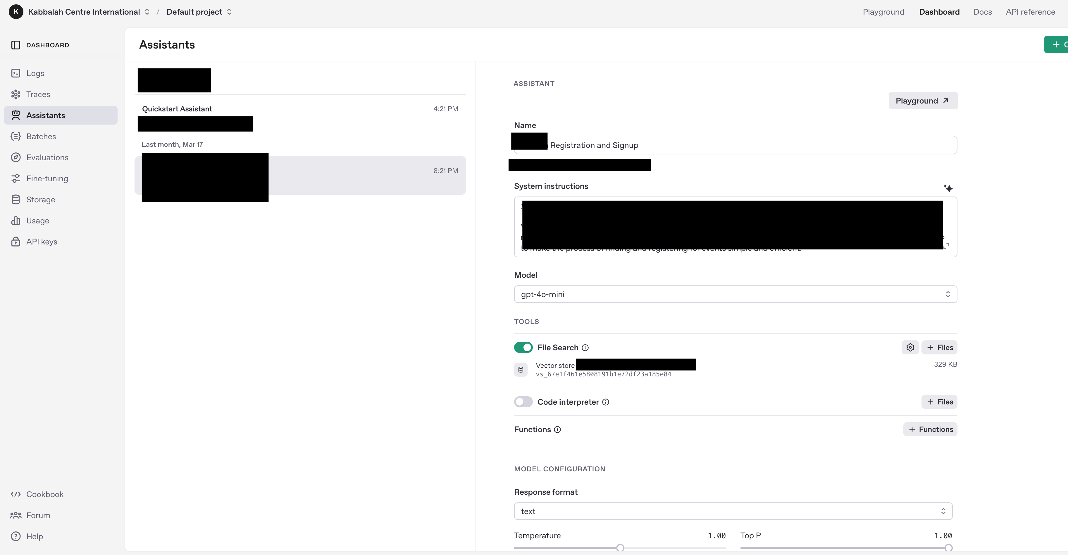Click the 329 KB size text
The height and width of the screenshot is (555, 1068).
945,364
